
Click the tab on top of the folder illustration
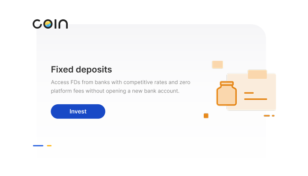pos(257,74)
